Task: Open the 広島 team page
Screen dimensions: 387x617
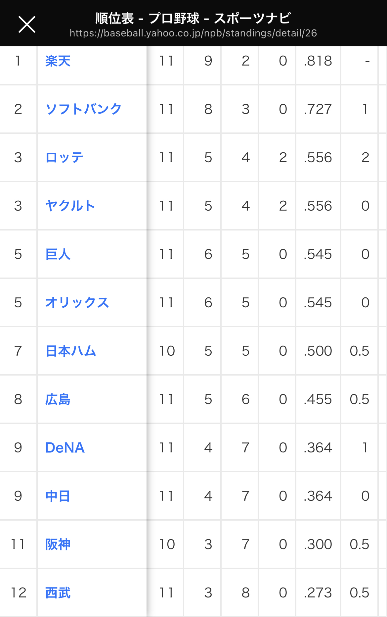Action: pyautogui.click(x=58, y=399)
